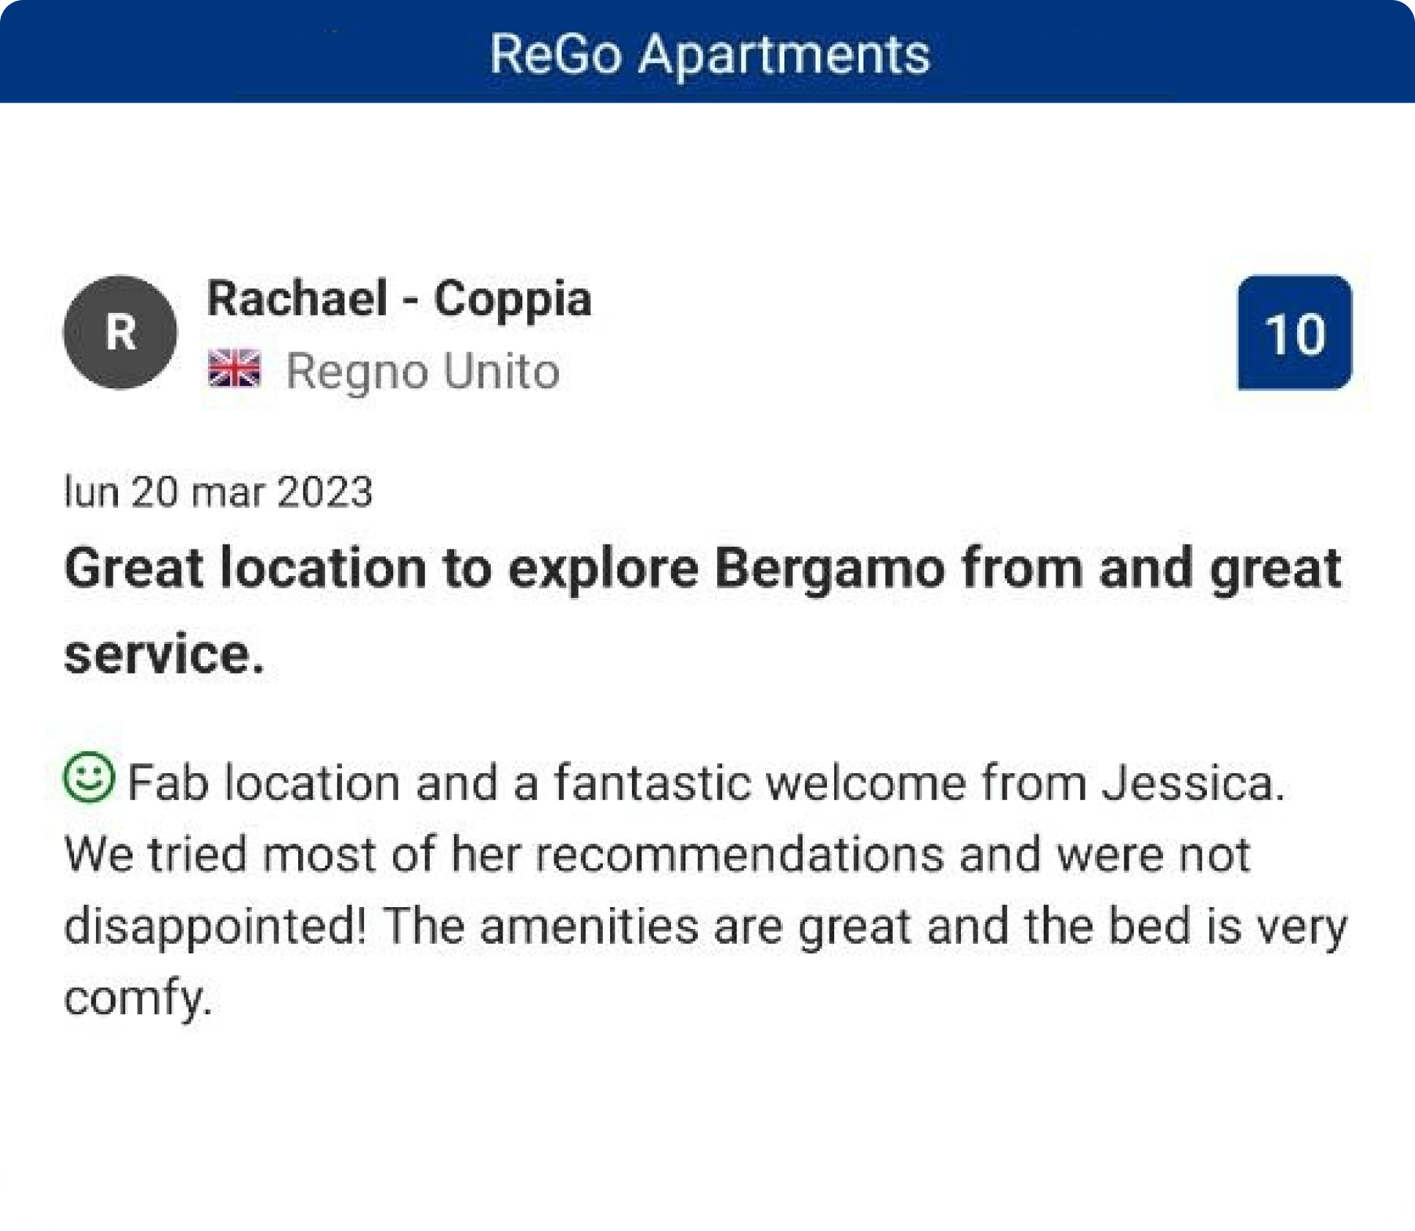This screenshot has width=1415, height=1231.
Task: Click the name 'Jessica' in the review
Action: point(1192,783)
